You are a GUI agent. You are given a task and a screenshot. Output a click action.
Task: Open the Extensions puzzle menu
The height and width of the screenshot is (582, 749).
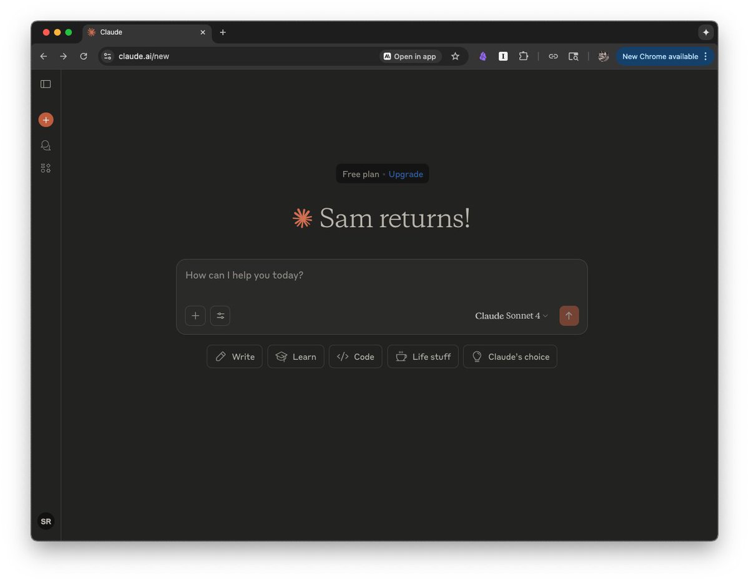(524, 56)
